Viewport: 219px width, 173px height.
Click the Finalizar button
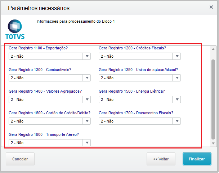[x=197, y=159]
